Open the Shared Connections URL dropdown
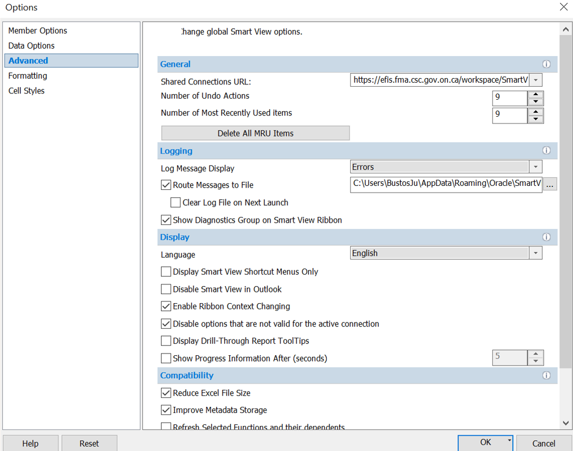Screen dimensions: 573x451 coord(536,80)
